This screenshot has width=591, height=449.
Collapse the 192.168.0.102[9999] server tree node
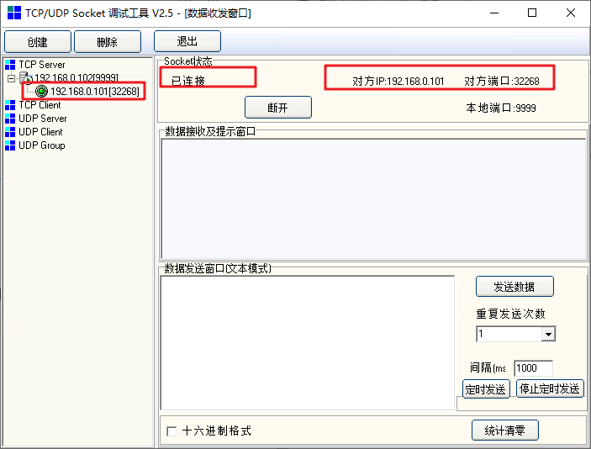point(11,78)
